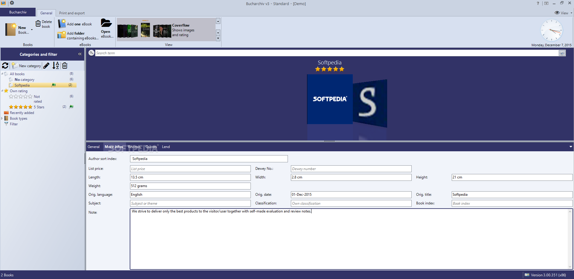Collapse Categories and filter panel

point(80,54)
